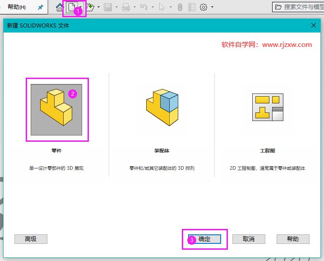Click the 搜索文件与模型 search box
Viewport: 324px width, 261px height.
[298, 7]
